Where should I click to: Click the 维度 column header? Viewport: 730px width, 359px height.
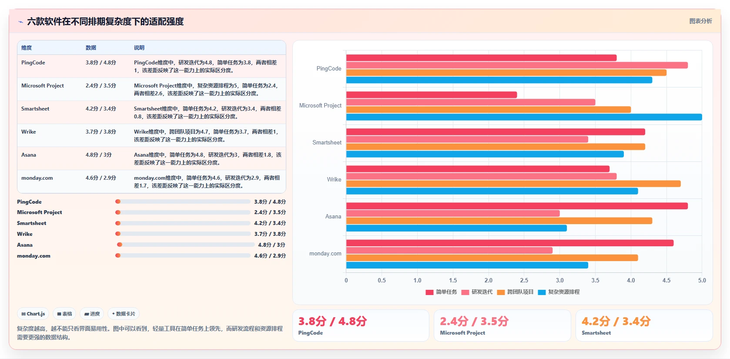27,48
